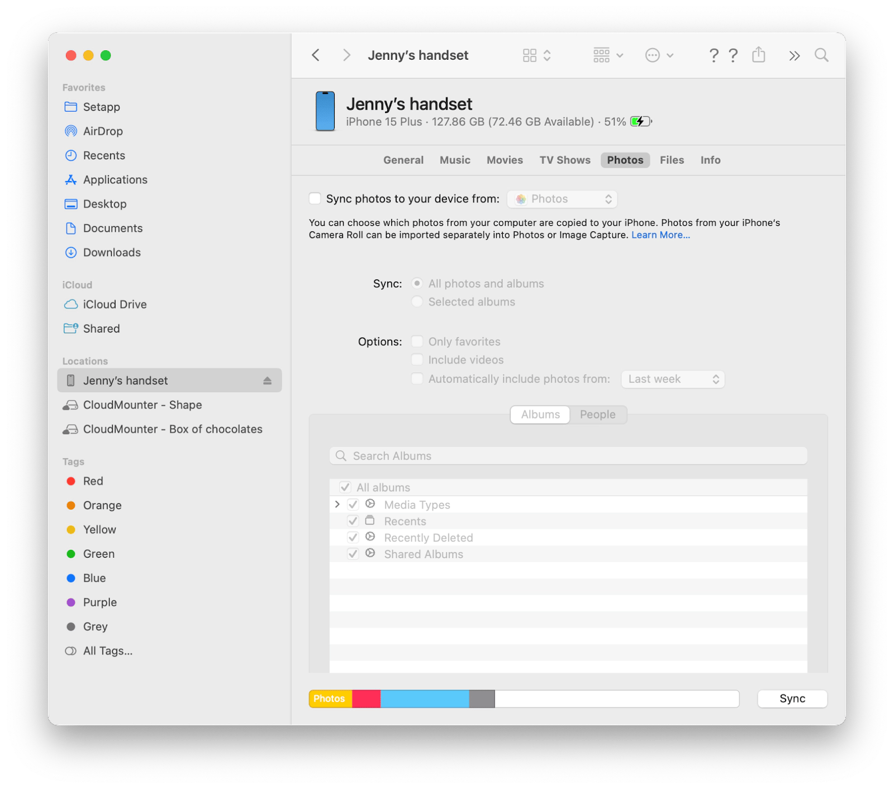894x789 pixels.
Task: Expand Media Types album row
Action: tap(337, 504)
